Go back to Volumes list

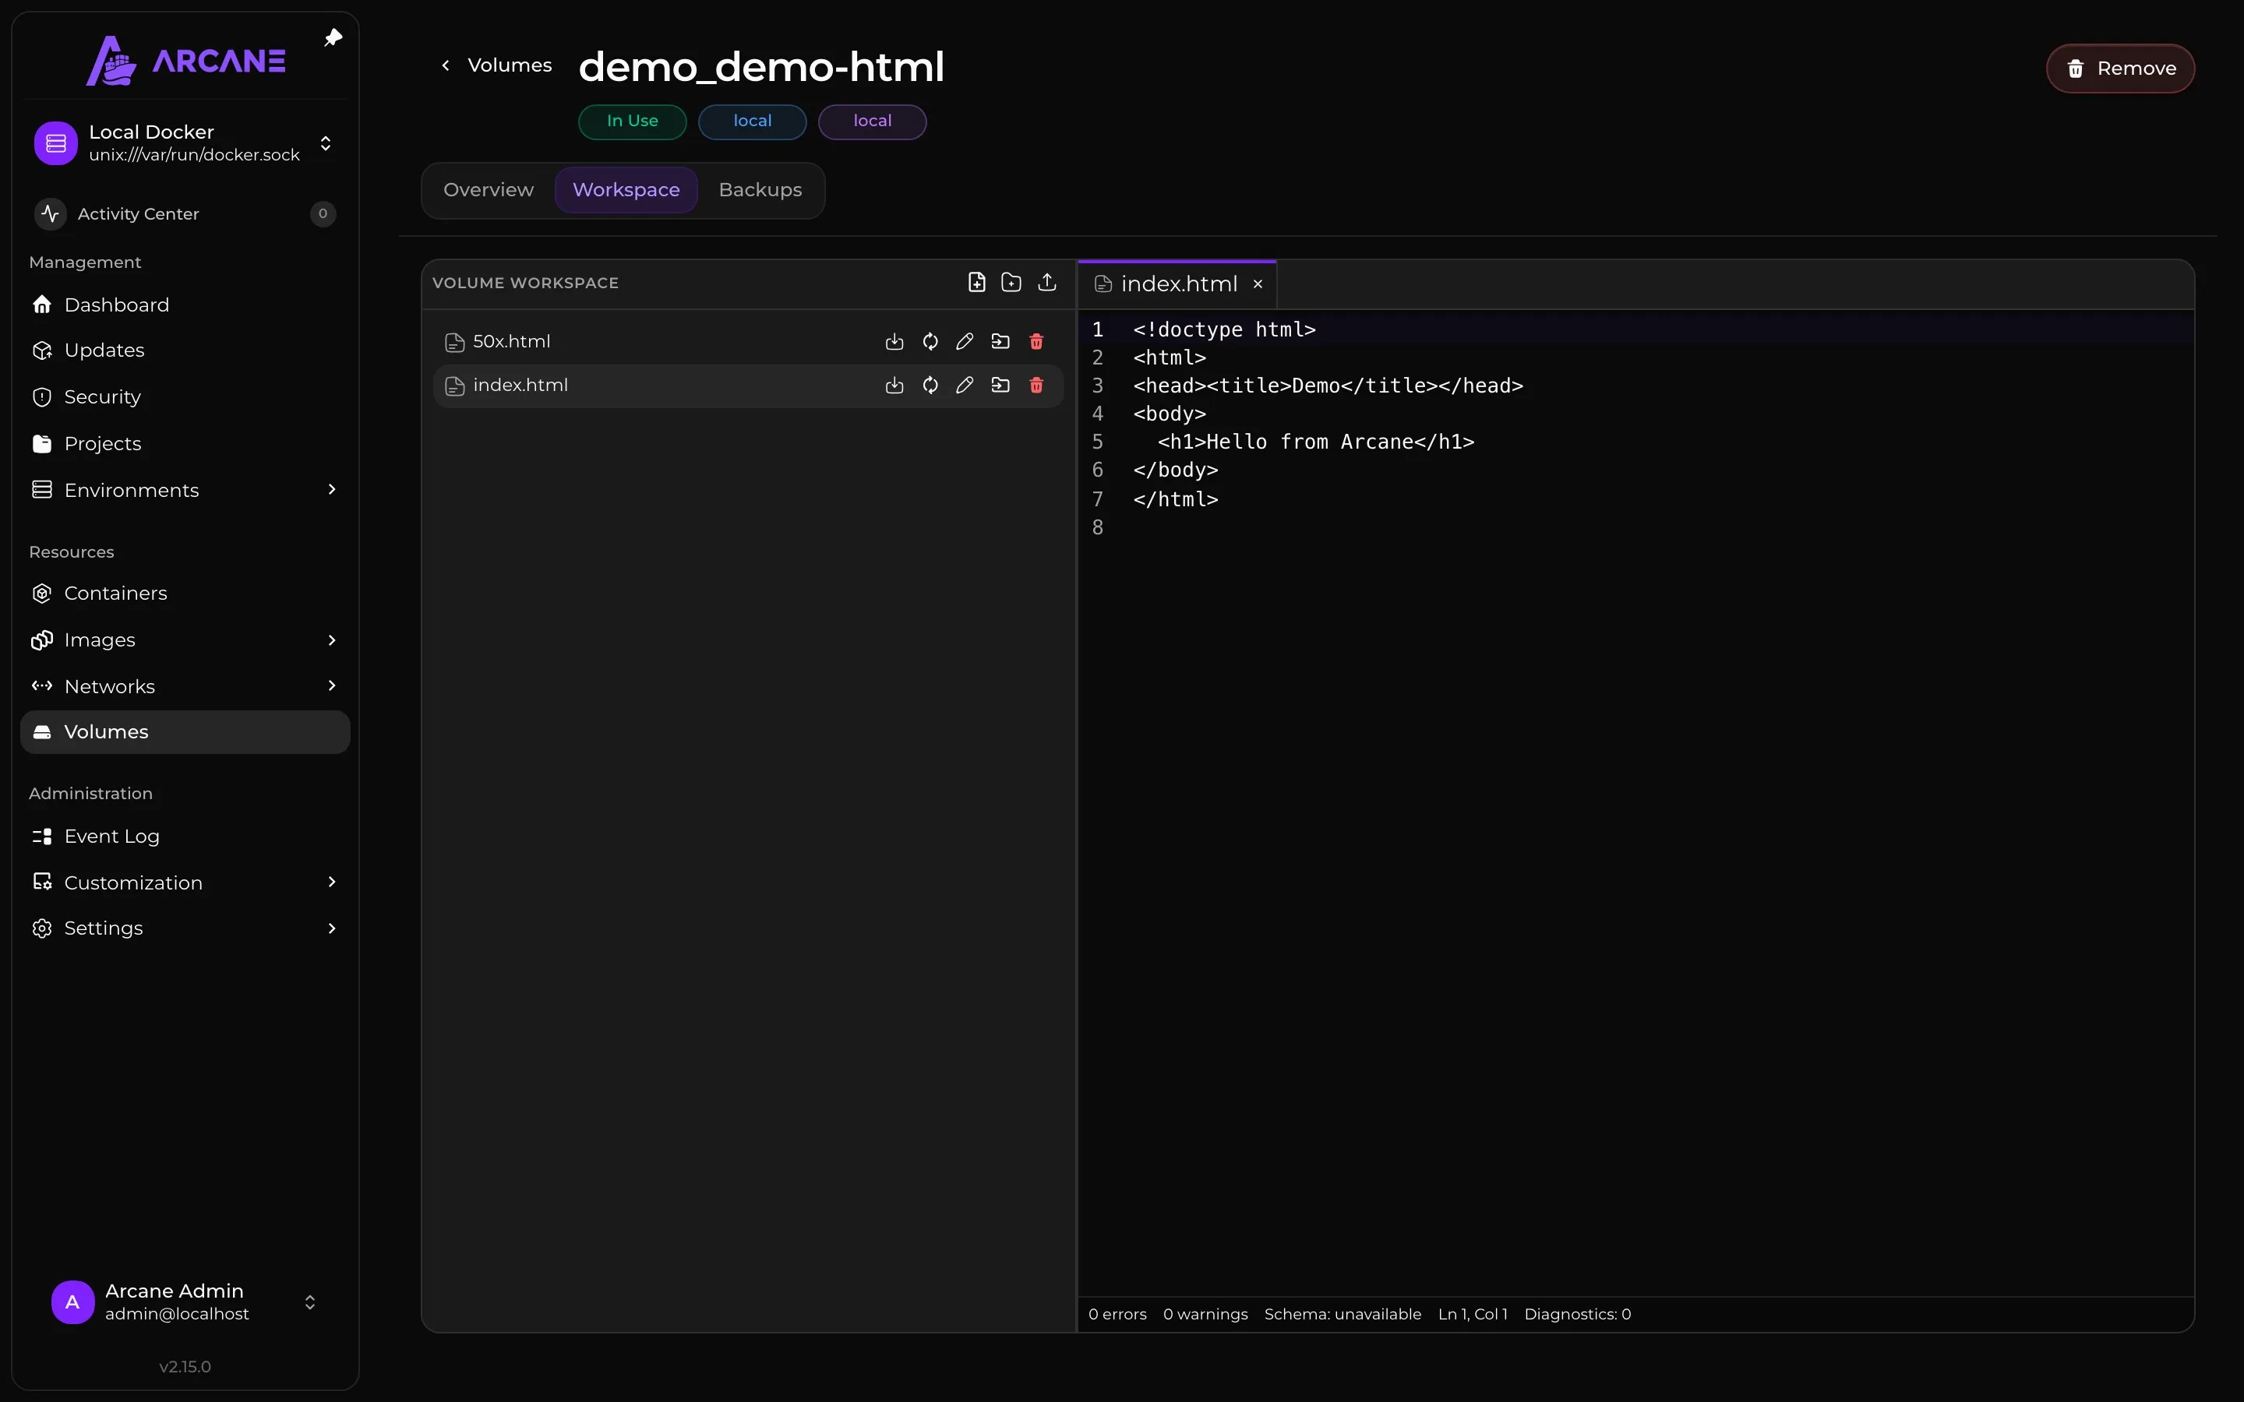pyautogui.click(x=497, y=66)
